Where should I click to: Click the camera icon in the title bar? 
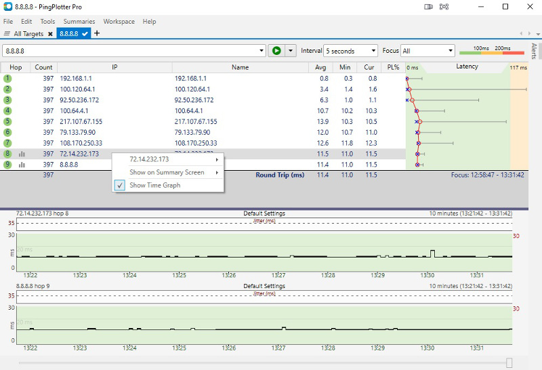[428, 7]
